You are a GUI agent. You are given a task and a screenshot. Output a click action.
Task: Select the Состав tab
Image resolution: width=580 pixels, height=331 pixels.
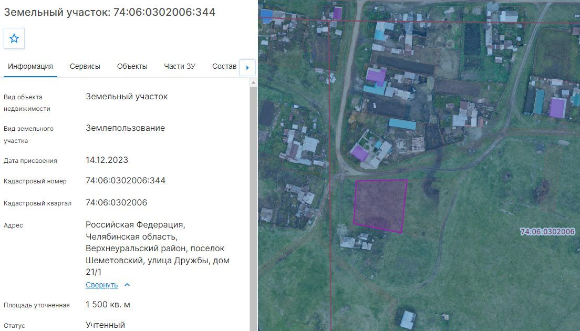click(x=224, y=67)
